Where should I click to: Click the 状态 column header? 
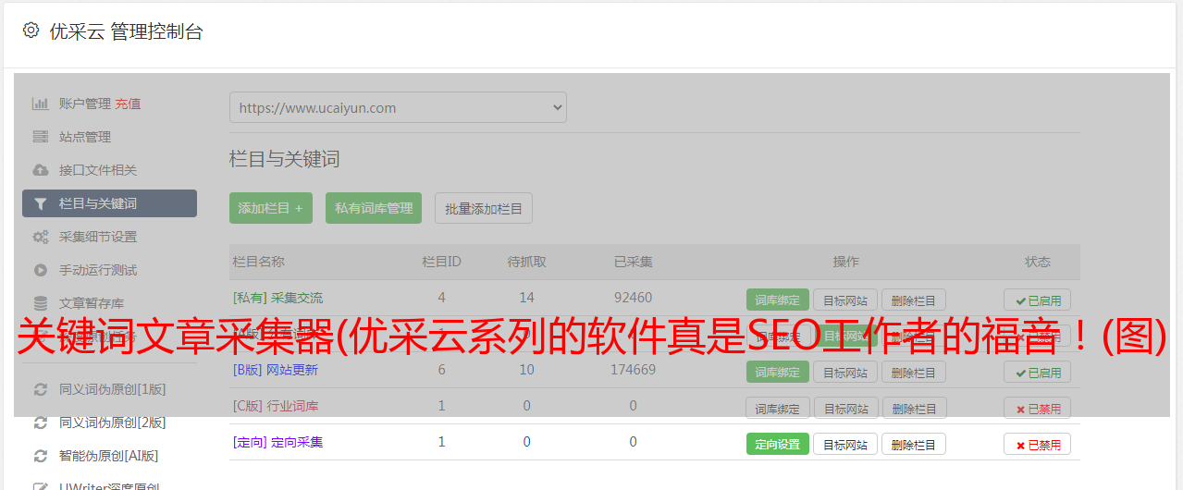[1038, 262]
